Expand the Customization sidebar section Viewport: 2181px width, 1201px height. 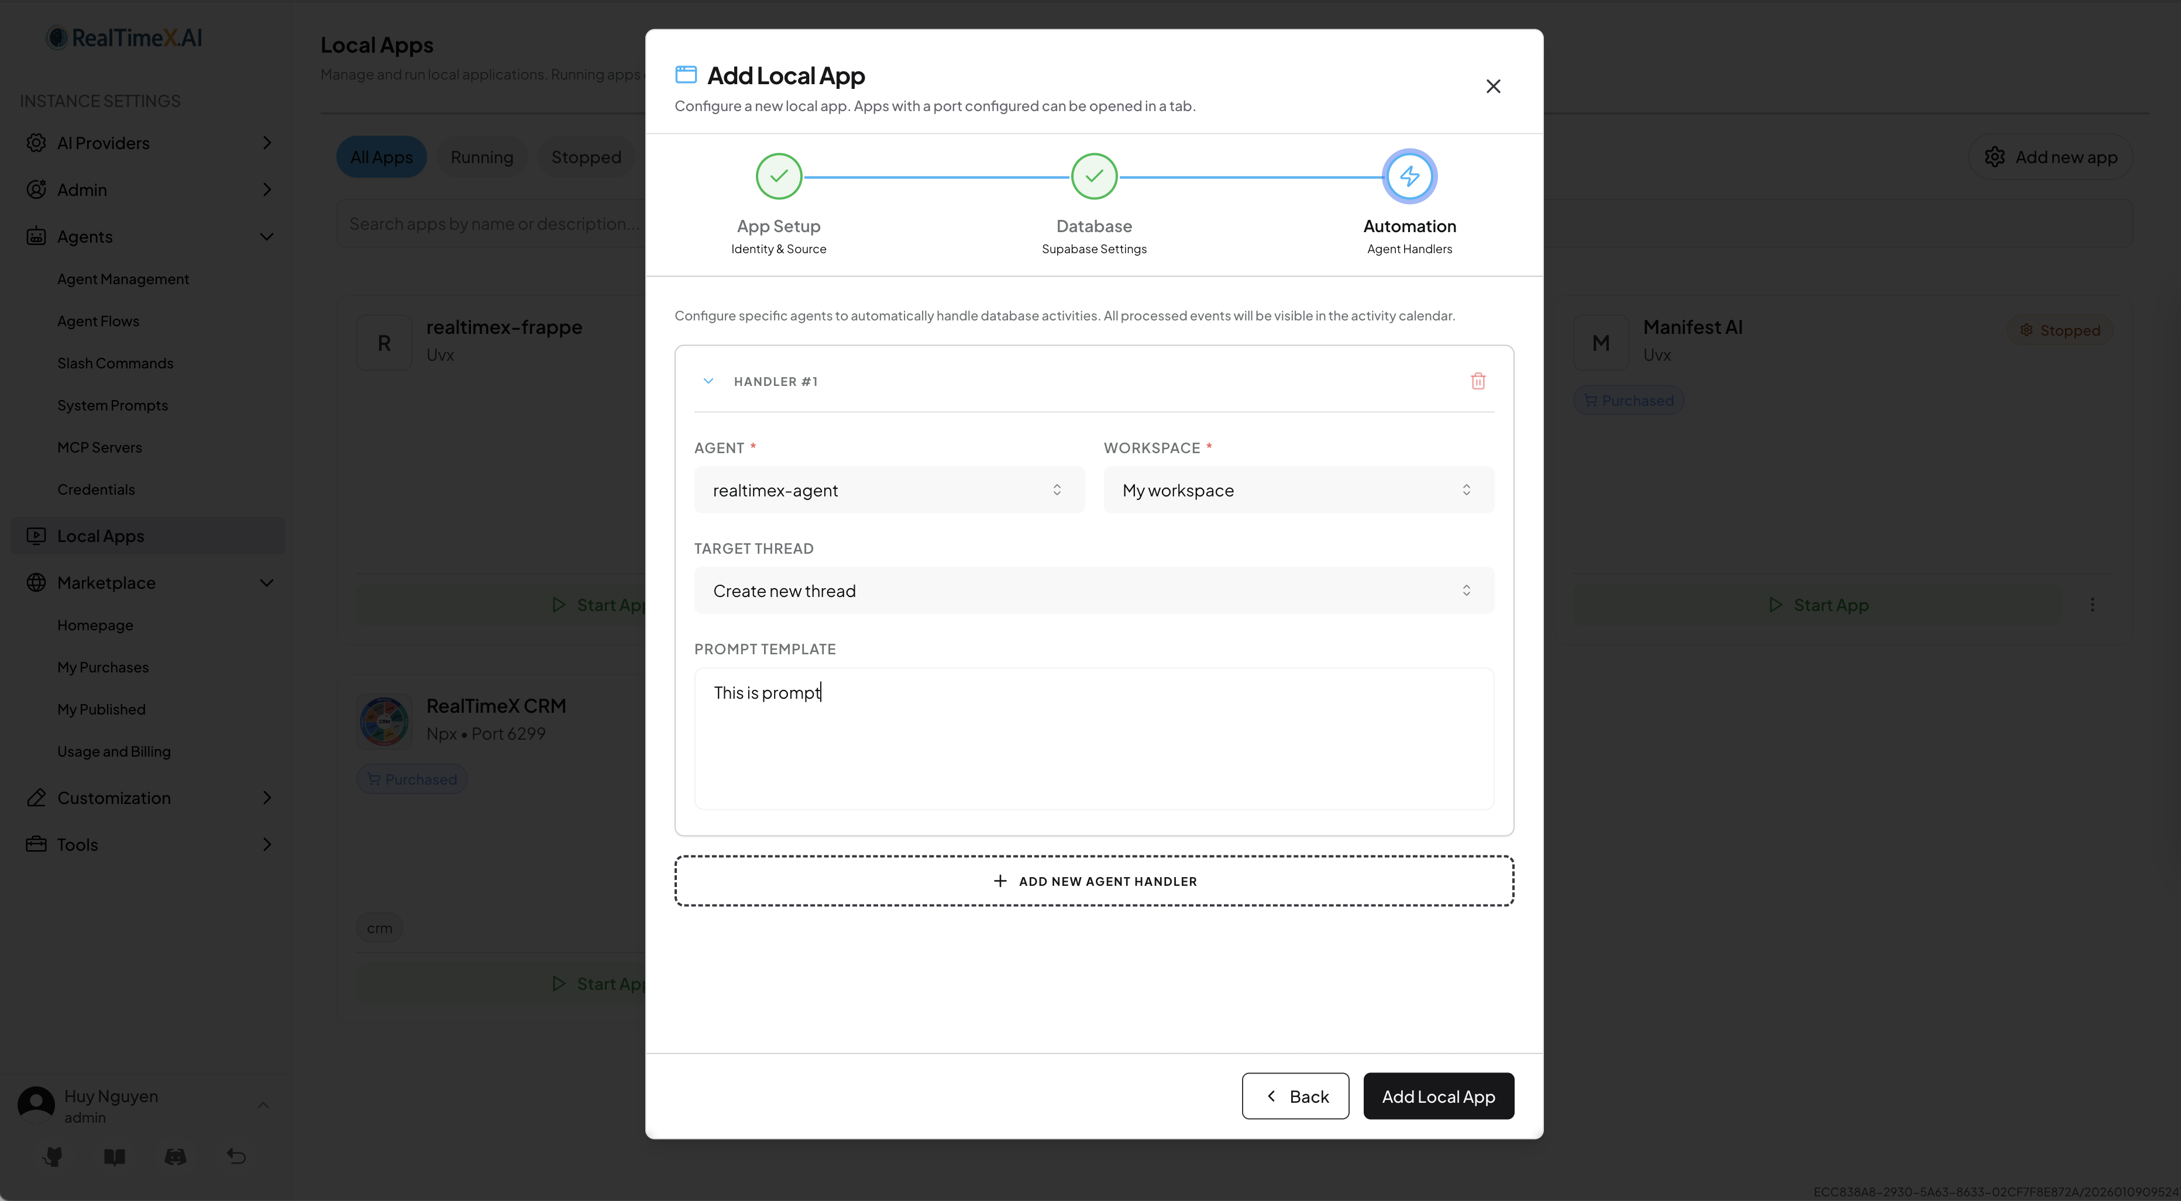click(266, 798)
